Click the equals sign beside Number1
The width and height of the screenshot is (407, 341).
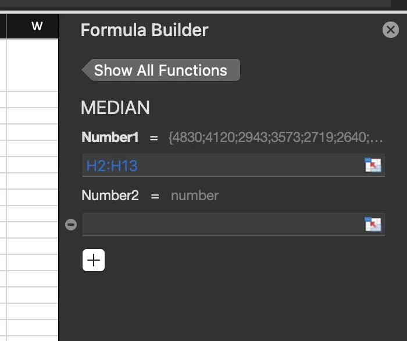(x=154, y=138)
